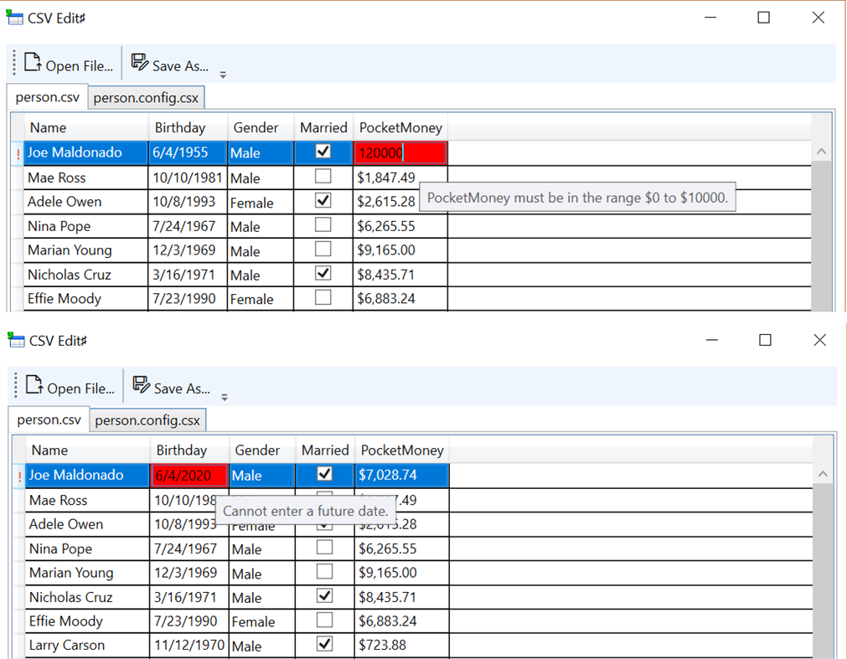Switch to person.csv tab in bottom window
Screen dimensions: 847x659
[x=49, y=420]
